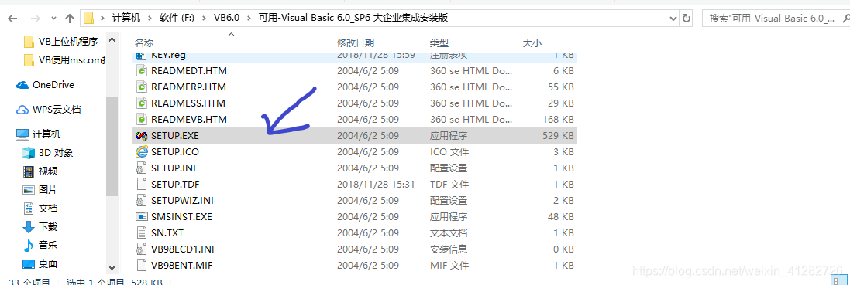
Task: Go forward with the right arrow button
Action: click(35, 18)
